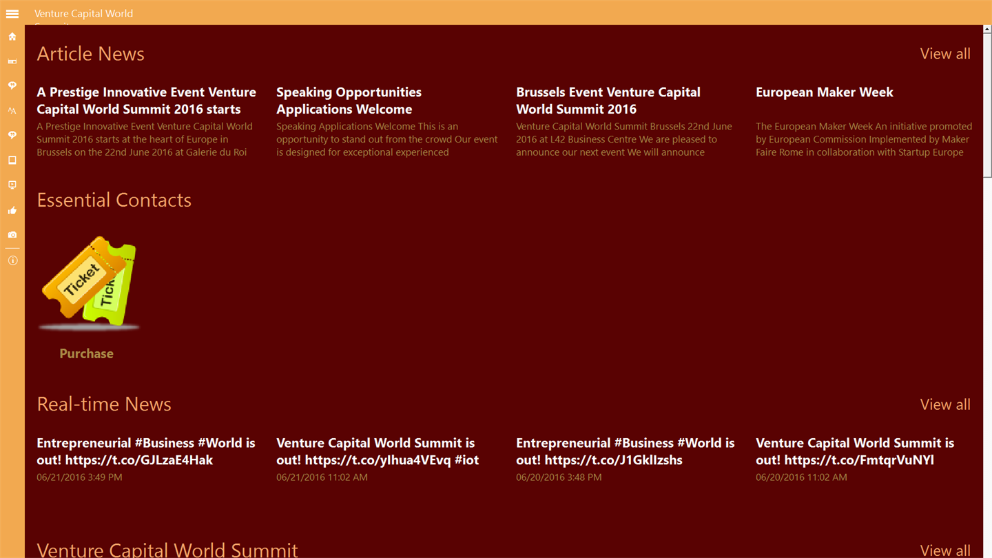View all in Venture Capital World Summit section
Image resolution: width=992 pixels, height=558 pixels.
coord(945,550)
